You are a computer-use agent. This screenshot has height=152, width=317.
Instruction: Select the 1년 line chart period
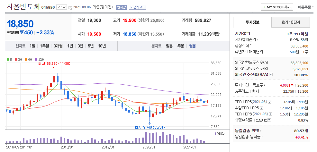click(70, 46)
